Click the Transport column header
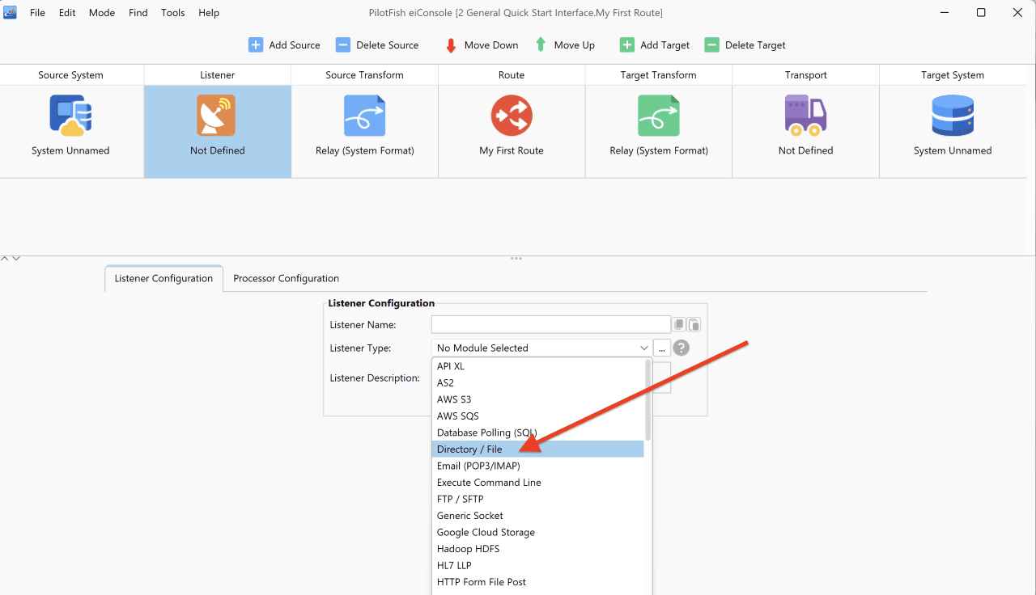Image resolution: width=1036 pixels, height=595 pixels. pos(805,75)
